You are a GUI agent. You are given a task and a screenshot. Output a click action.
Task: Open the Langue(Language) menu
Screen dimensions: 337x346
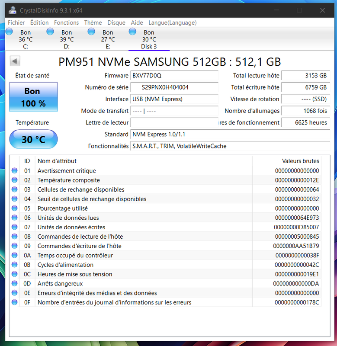coord(172,22)
